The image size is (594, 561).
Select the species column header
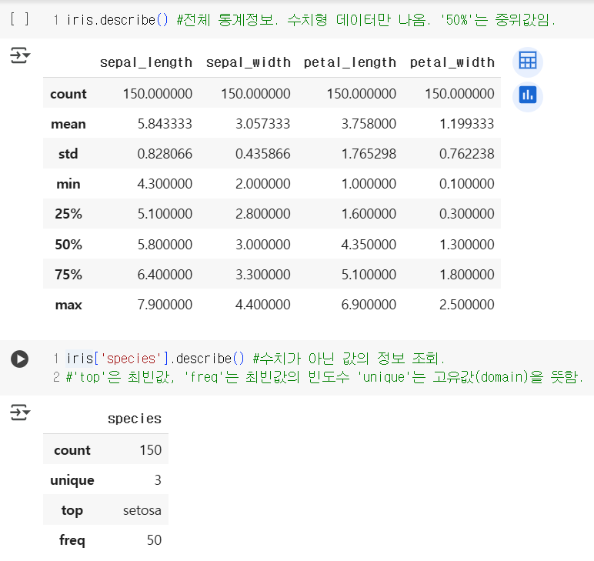coord(135,419)
